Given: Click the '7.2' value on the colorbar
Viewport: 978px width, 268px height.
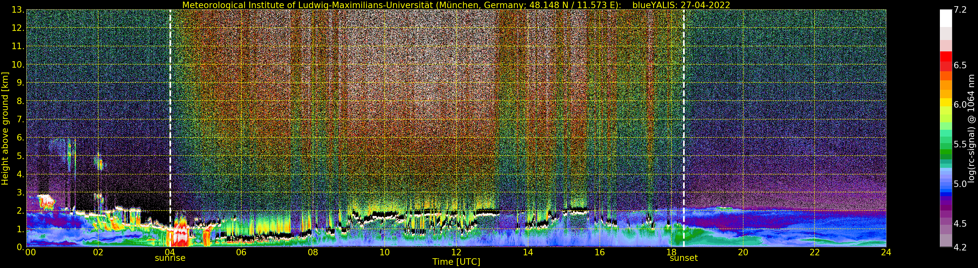Looking at the screenshot, I should 960,10.
